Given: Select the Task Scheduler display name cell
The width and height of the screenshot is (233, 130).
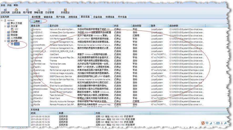Looking at the screenshot, I should [57, 95].
